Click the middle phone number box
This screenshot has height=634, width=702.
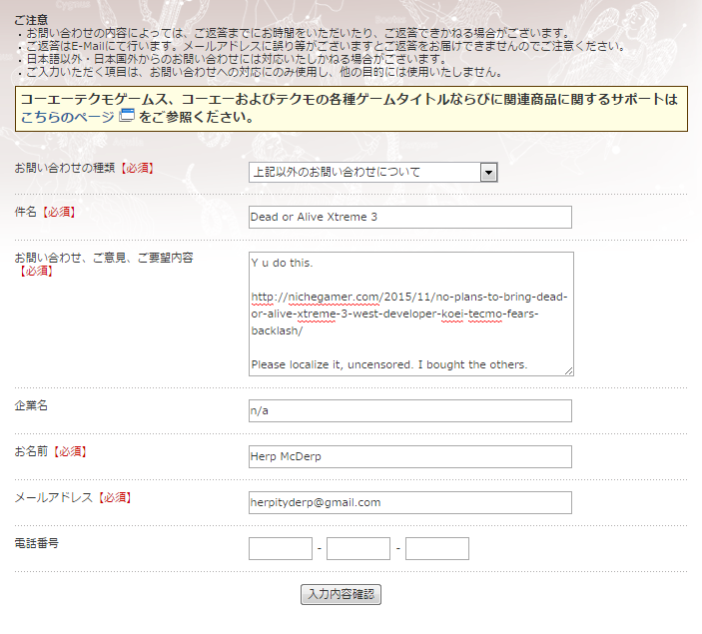[x=358, y=548]
